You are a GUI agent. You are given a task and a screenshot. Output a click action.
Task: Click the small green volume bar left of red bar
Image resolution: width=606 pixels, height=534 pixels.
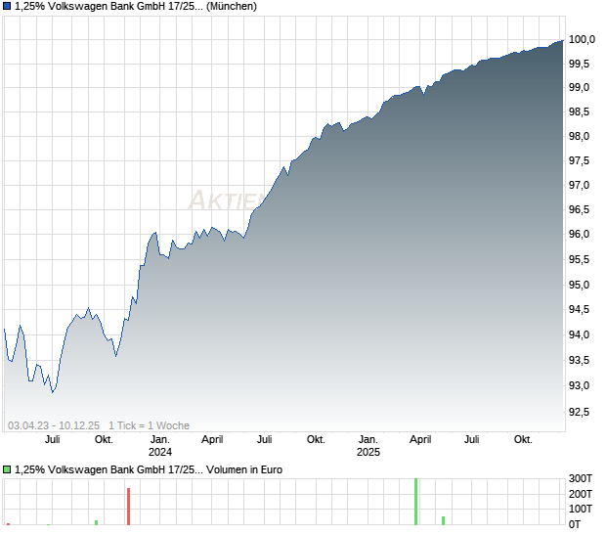pyautogui.click(x=96, y=522)
